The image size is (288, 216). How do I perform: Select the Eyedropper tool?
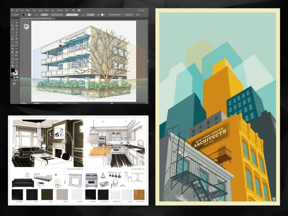pyautogui.click(x=13, y=55)
